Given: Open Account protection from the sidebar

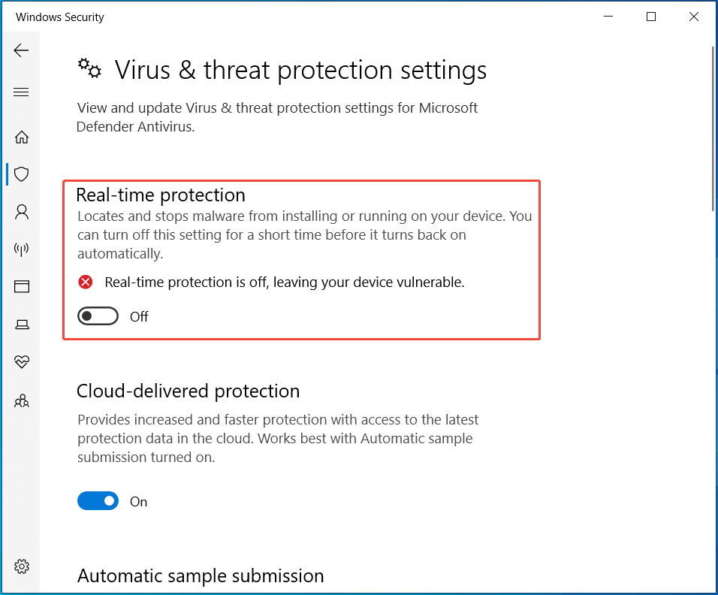Looking at the screenshot, I should pyautogui.click(x=21, y=211).
